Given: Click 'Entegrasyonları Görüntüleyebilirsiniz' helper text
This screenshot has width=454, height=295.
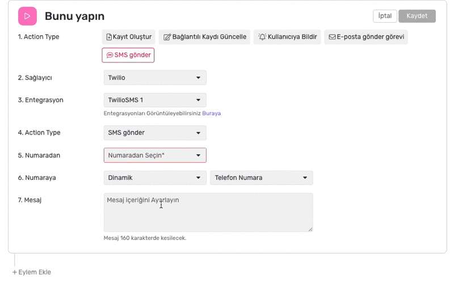Looking at the screenshot, I should 152,113.
